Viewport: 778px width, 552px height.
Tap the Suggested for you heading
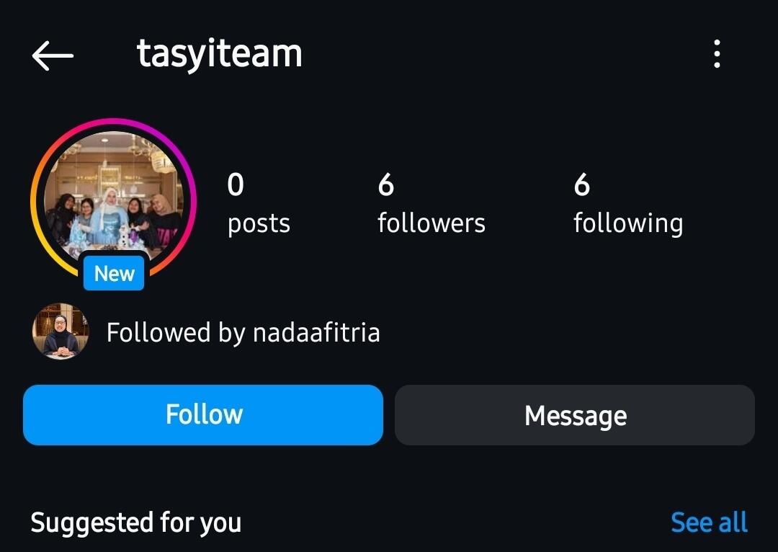point(136,523)
